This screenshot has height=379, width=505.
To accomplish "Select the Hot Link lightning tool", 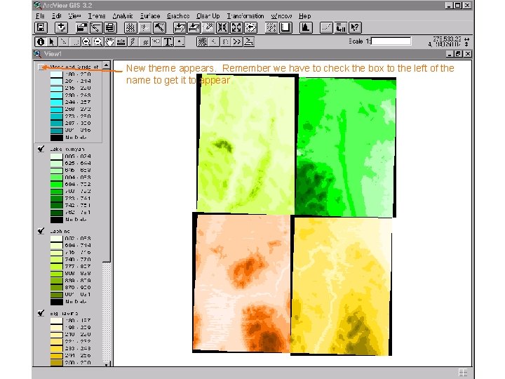I will pos(133,42).
